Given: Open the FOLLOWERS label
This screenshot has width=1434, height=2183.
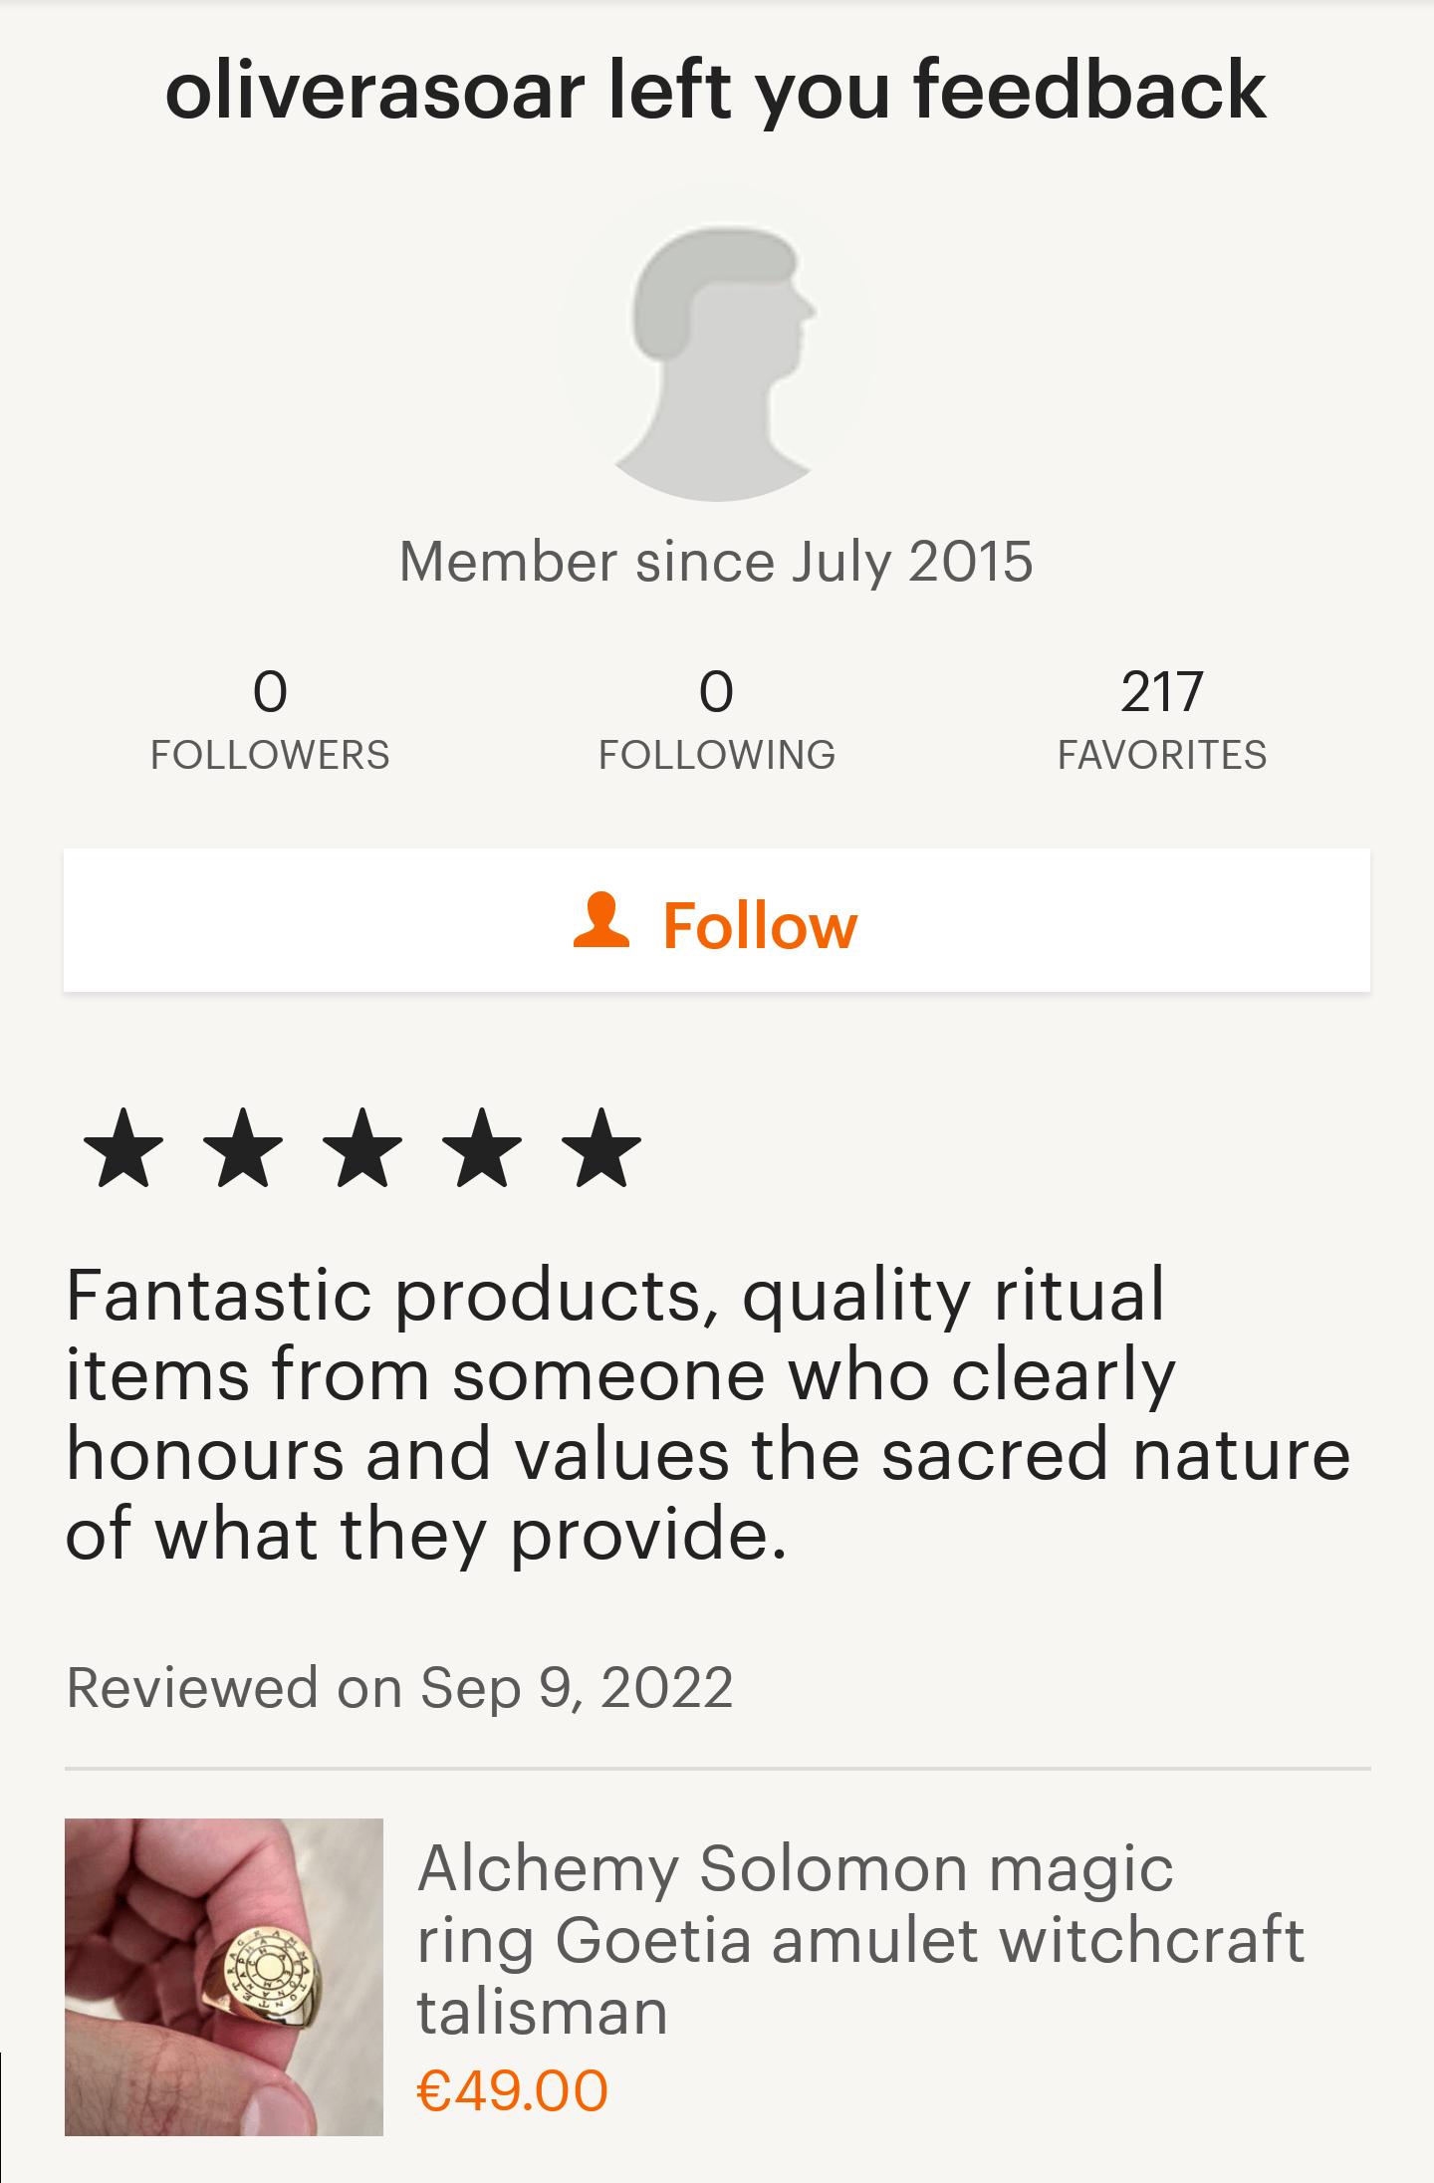Looking at the screenshot, I should (x=270, y=755).
